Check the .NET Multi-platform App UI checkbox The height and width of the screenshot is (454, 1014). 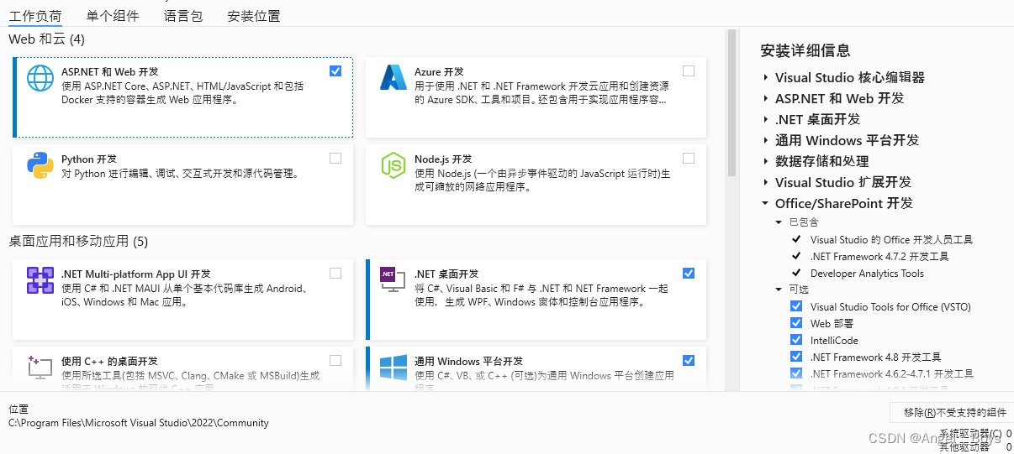pyautogui.click(x=335, y=273)
